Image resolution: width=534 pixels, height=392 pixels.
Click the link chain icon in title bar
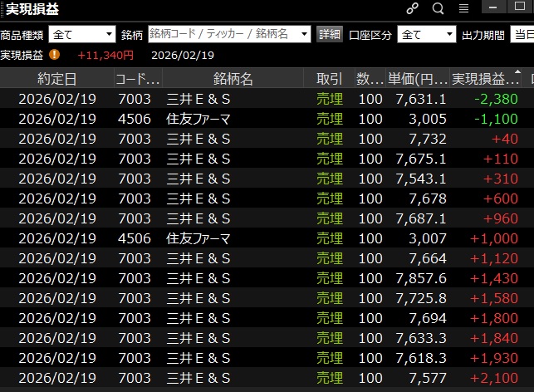pyautogui.click(x=413, y=9)
